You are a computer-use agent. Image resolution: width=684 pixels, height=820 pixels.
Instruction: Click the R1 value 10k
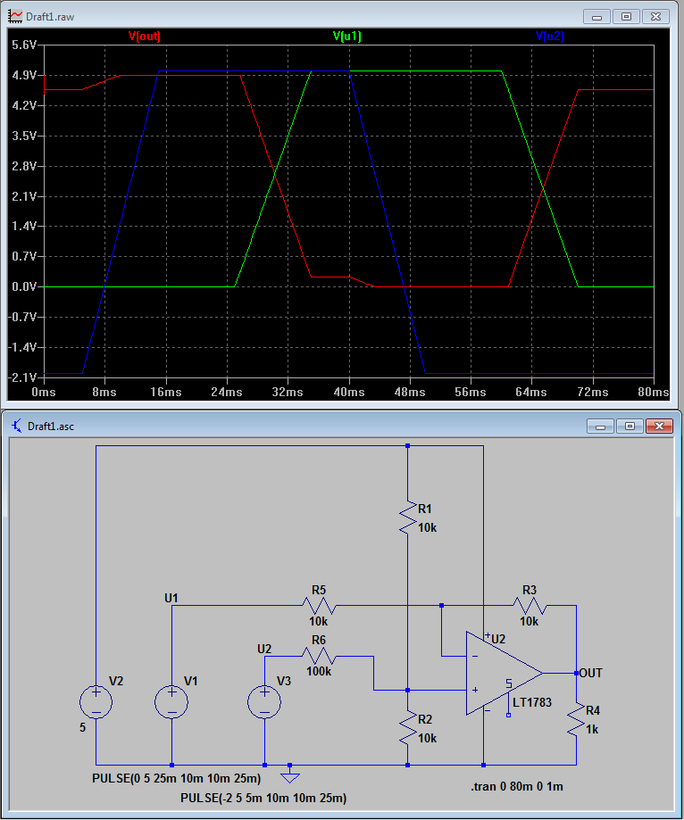pyautogui.click(x=427, y=527)
